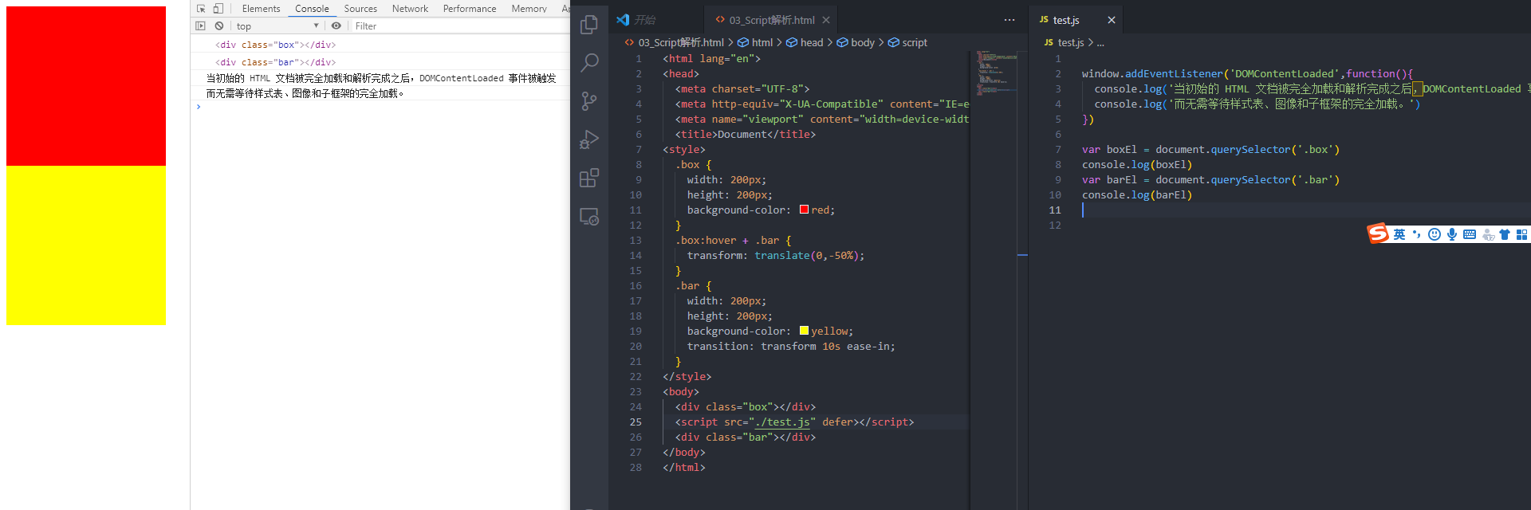Toggle punctuation mode in Sogou toolbar
This screenshot has height=510, width=1531.
(1417, 234)
